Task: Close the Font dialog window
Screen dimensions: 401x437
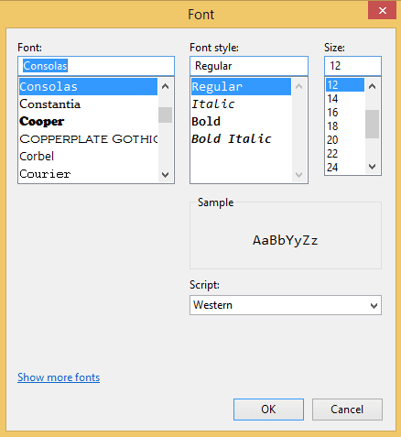Action: pos(383,11)
